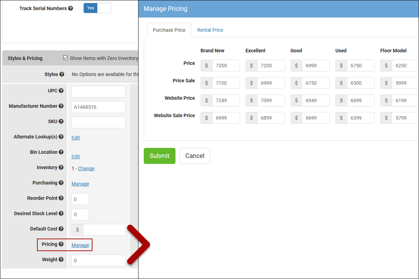Cancel the Manage Pricing dialog

(195, 156)
